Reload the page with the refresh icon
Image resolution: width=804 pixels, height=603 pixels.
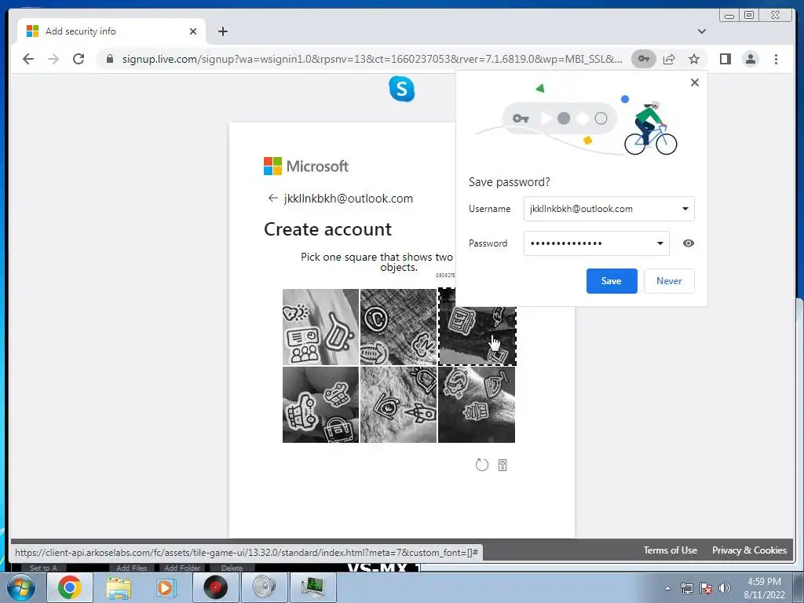[79, 59]
